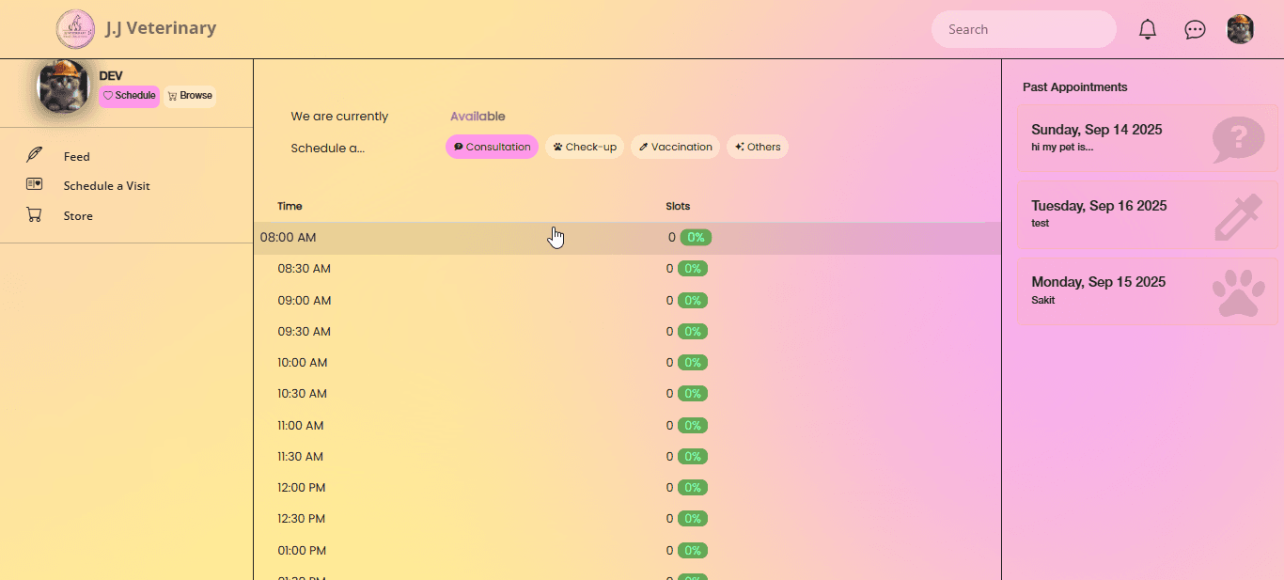Viewport: 1284px width, 580px height.
Task: Click the Schedule a Visit calendar icon
Action: pyautogui.click(x=35, y=184)
